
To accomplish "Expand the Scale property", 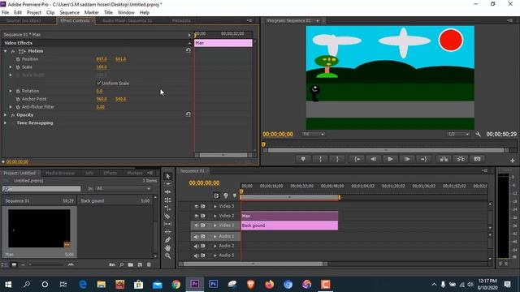I will (11, 67).
